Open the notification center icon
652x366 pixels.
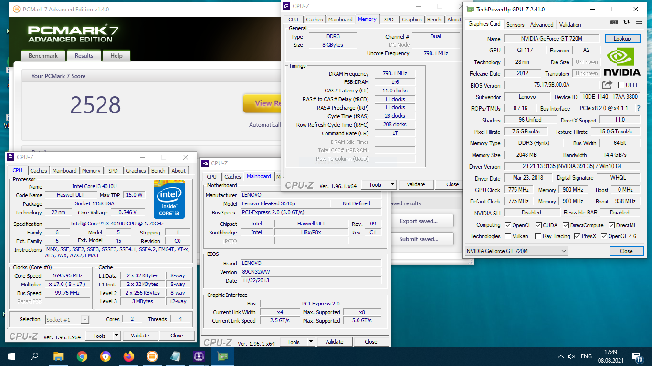click(x=637, y=356)
